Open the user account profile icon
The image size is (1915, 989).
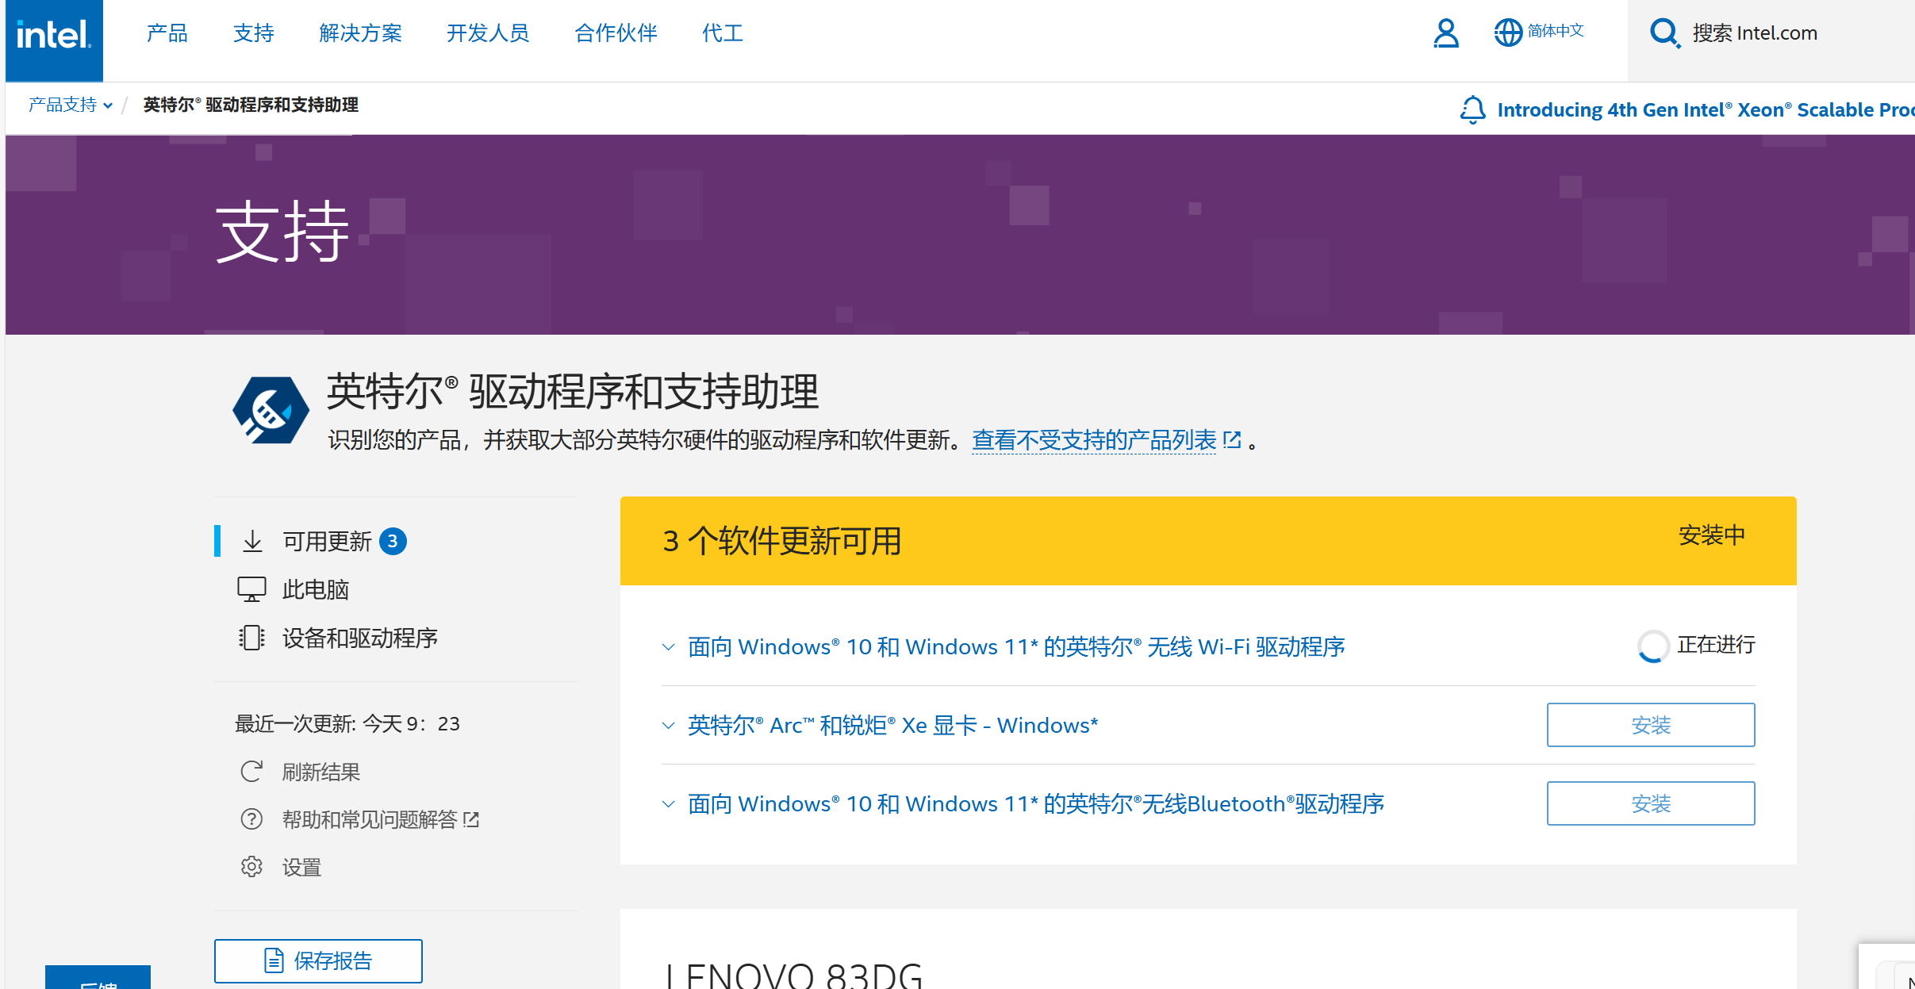point(1445,33)
